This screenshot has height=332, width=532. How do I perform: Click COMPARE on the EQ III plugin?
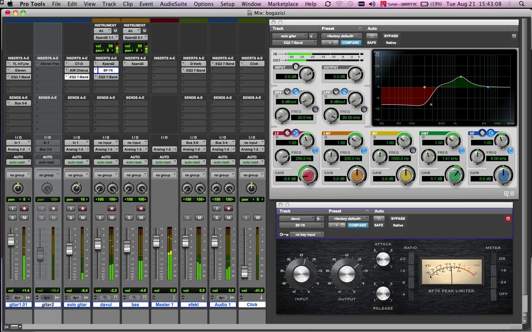(351, 42)
